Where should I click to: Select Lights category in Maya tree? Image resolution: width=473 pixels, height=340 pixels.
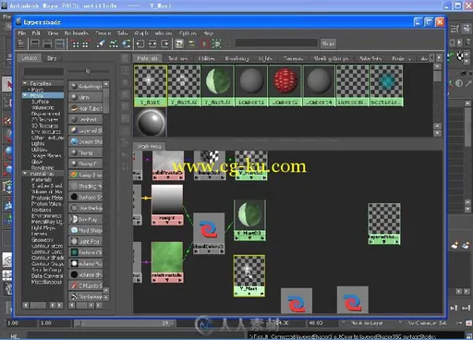pyautogui.click(x=38, y=143)
